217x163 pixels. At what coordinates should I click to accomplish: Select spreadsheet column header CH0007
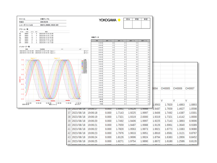[x=190, y=88]
